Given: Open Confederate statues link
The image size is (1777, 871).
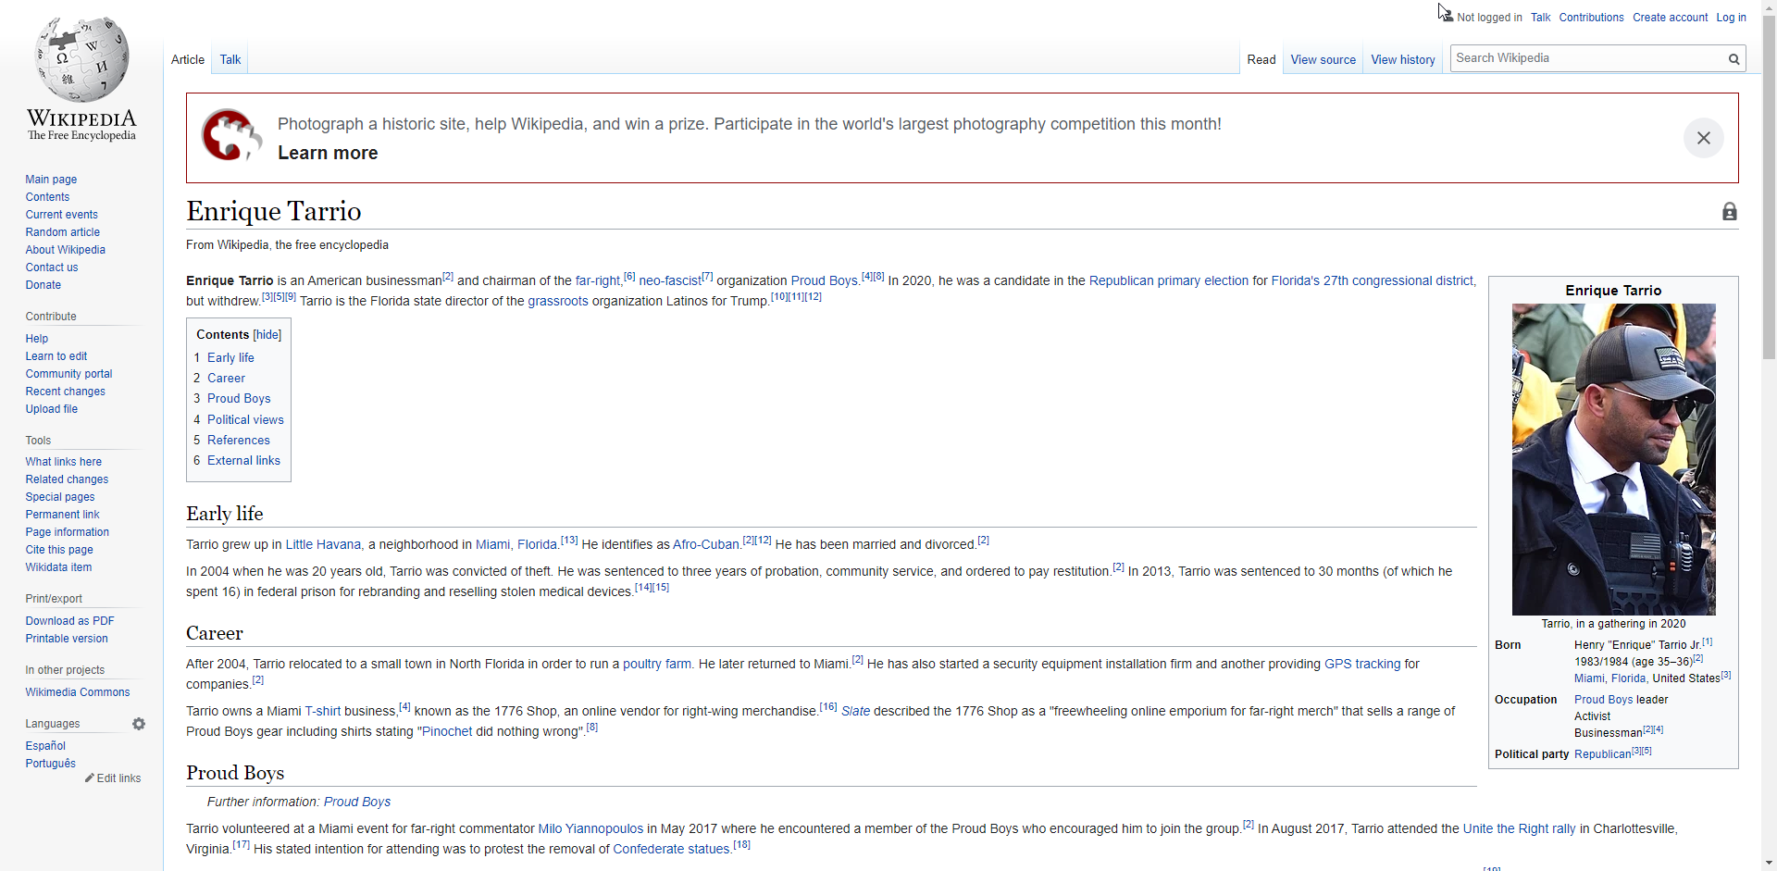Looking at the screenshot, I should coord(671,849).
